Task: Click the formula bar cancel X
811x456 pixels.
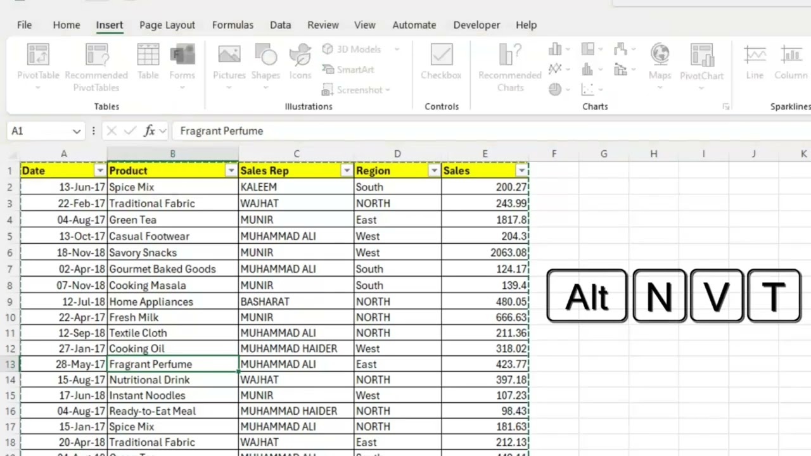Action: [x=112, y=131]
